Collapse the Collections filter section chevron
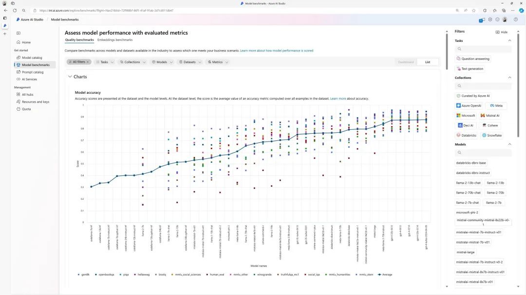 509,78
